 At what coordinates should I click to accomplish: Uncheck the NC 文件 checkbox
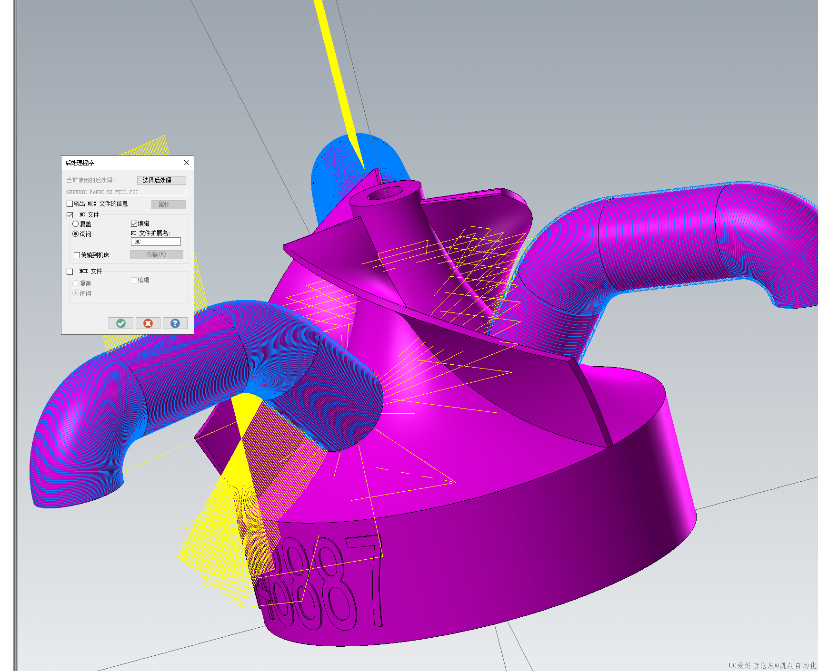(70, 215)
